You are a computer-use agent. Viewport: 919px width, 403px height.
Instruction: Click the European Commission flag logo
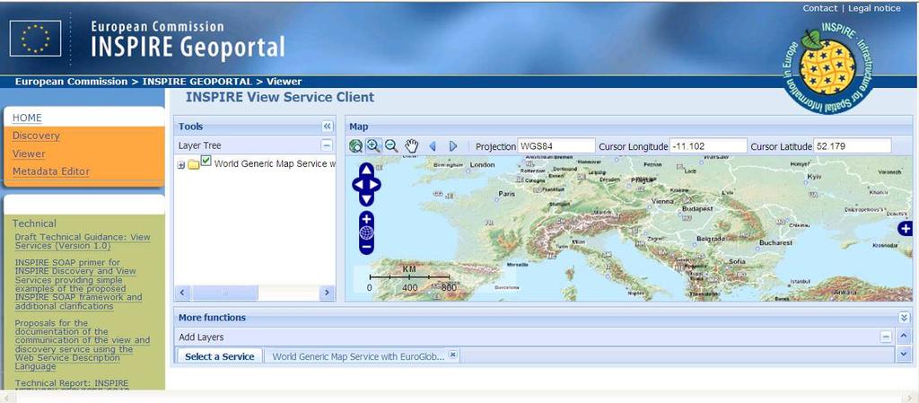pos(35,38)
